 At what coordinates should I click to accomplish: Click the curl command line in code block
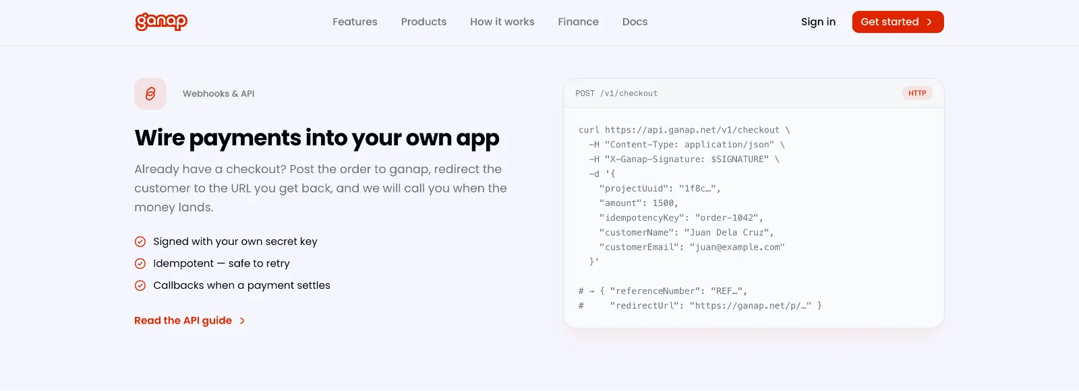[x=684, y=130]
